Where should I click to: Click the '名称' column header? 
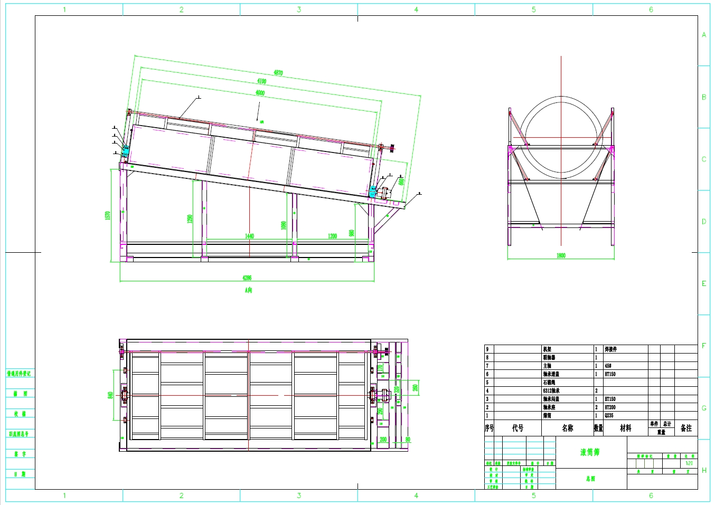pyautogui.click(x=567, y=428)
